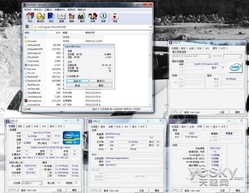Select the License.txt file row

(x=64, y=61)
